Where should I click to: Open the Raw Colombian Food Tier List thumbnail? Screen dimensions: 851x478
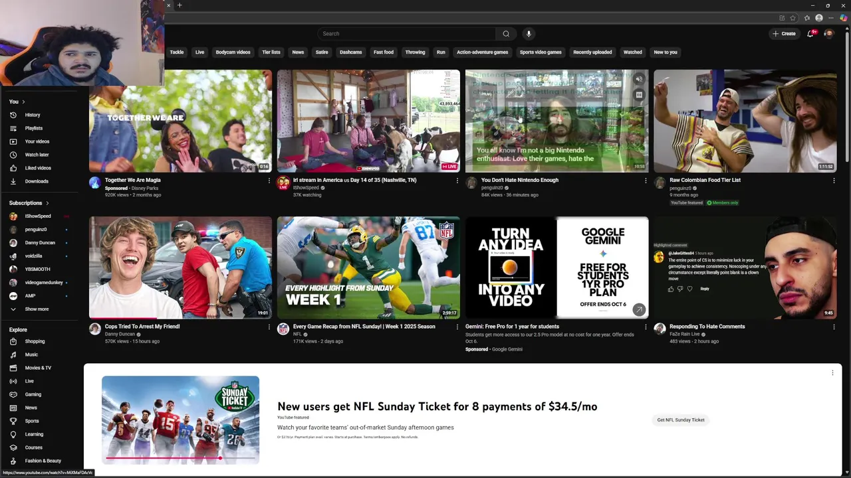tap(745, 121)
